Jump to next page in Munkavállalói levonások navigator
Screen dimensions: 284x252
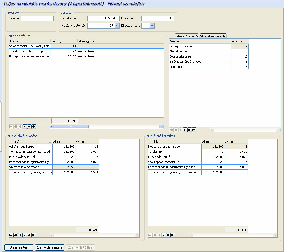point(29,235)
